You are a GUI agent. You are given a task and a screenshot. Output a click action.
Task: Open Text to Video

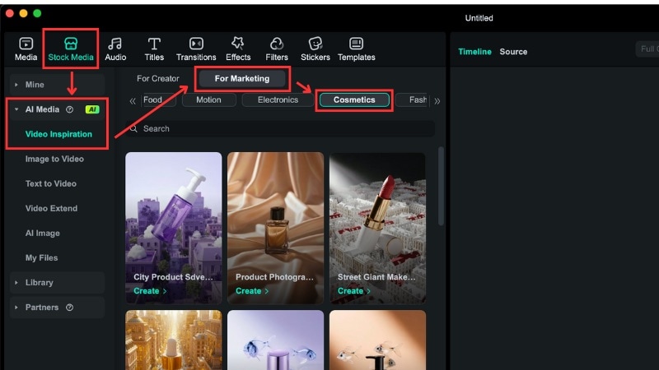[50, 183]
